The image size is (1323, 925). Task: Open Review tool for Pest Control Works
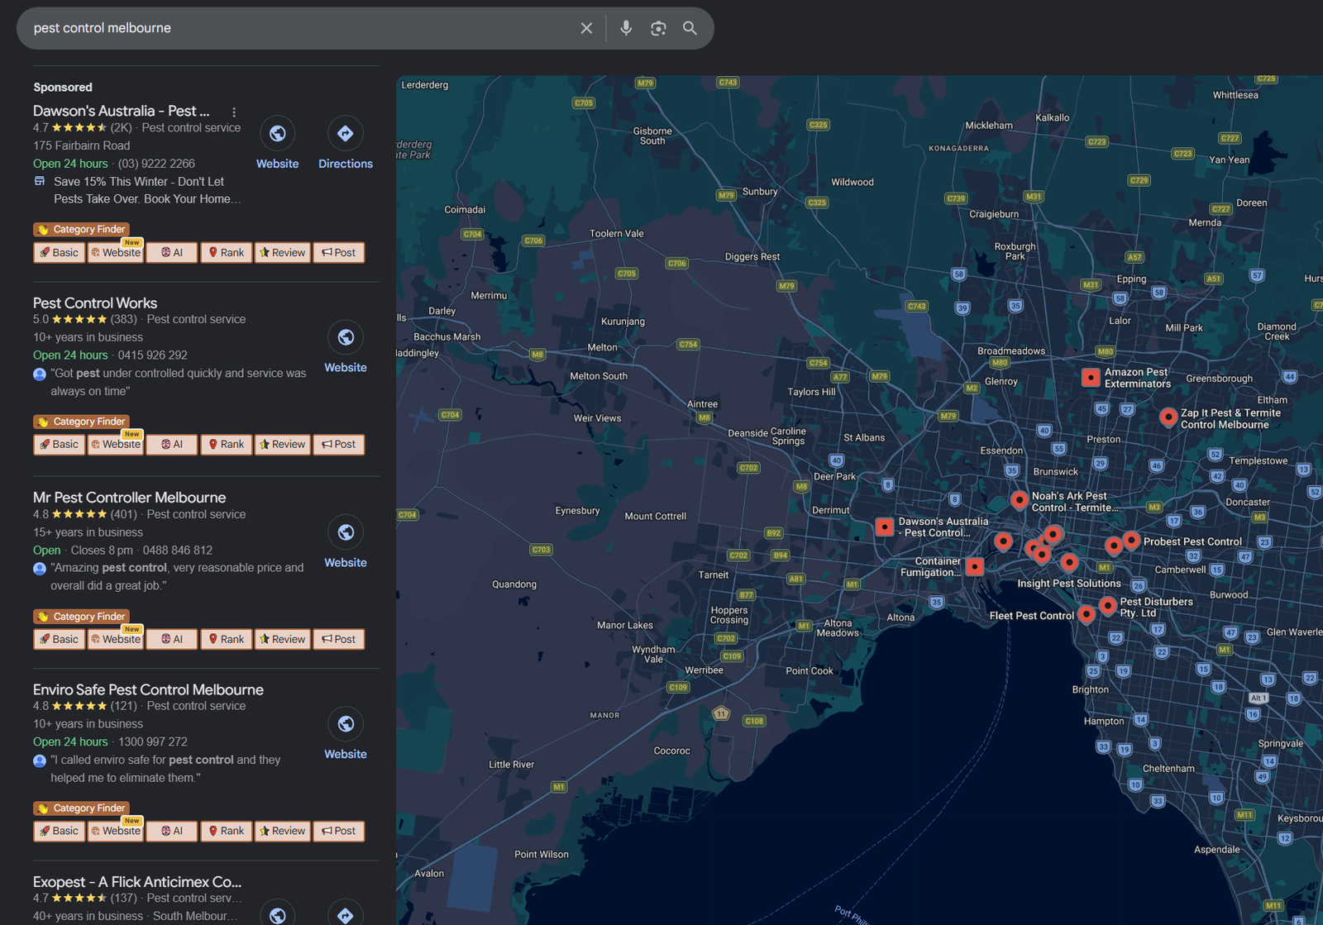point(283,445)
